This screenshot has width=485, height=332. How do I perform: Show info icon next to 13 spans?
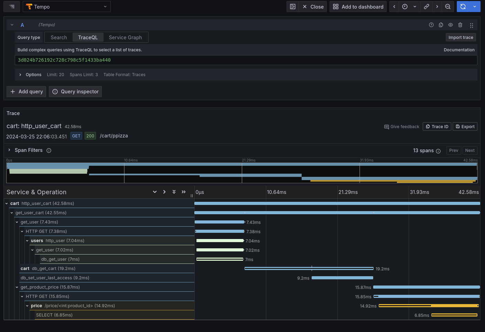(x=438, y=151)
